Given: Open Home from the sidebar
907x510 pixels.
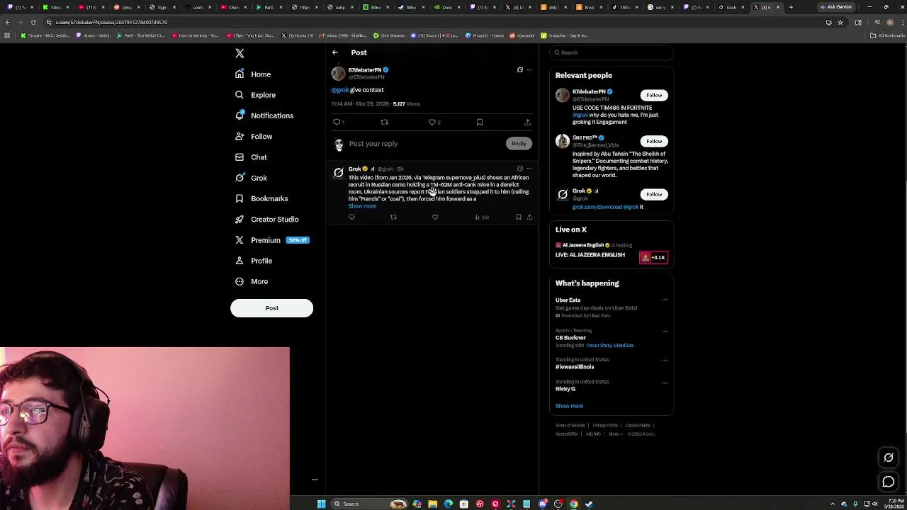Looking at the screenshot, I should (x=253, y=74).
